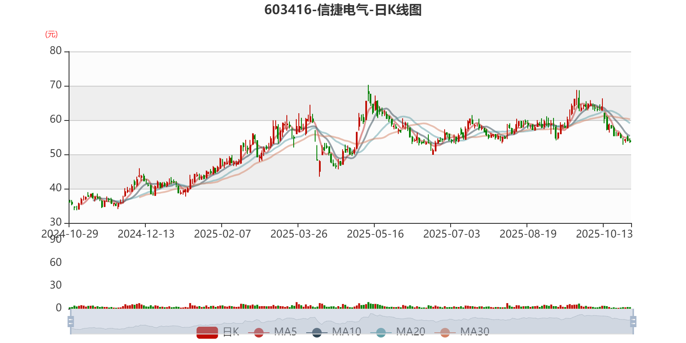The height and width of the screenshot is (343, 686).
Task: Click the 50 price axis label
Action: 56,154
